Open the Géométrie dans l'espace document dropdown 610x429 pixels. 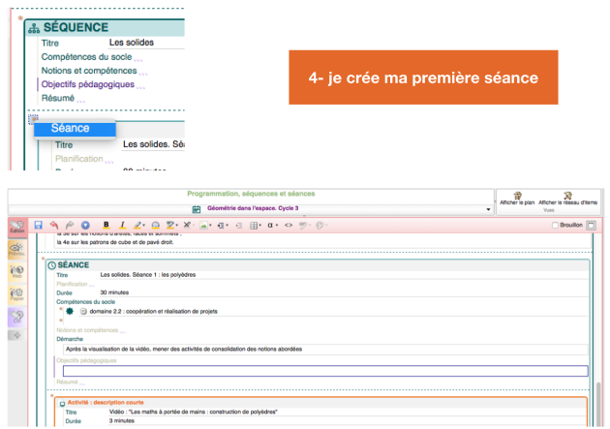click(x=489, y=209)
